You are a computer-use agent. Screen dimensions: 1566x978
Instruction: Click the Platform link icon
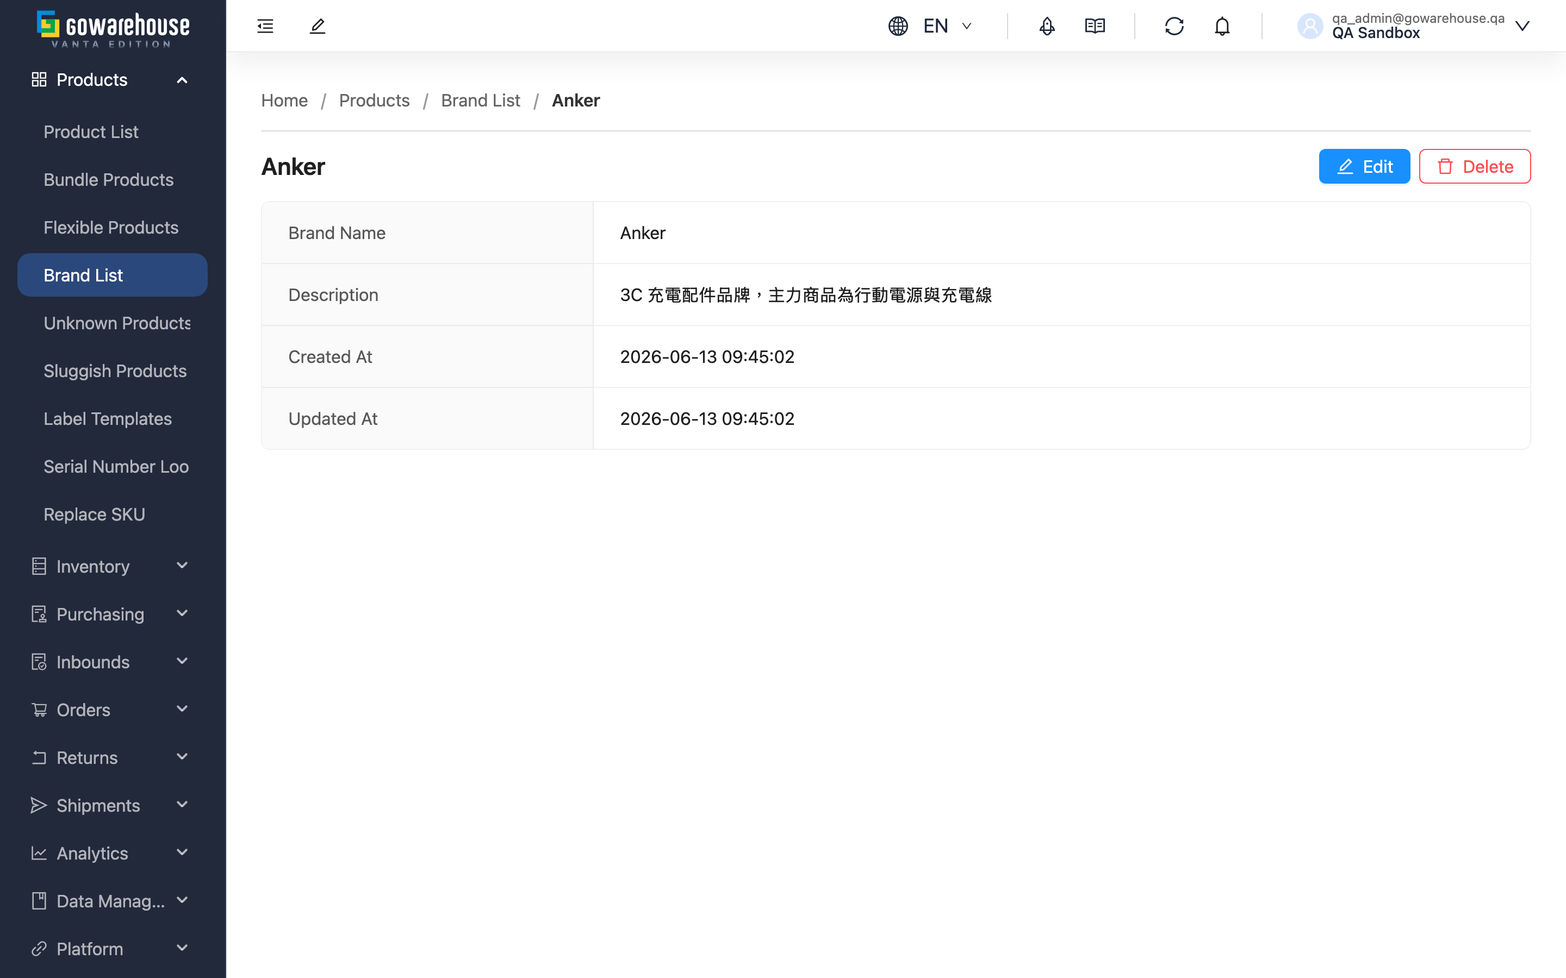(x=39, y=949)
